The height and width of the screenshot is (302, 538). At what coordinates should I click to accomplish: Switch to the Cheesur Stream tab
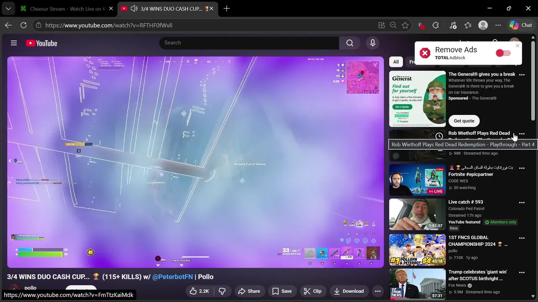point(66,8)
